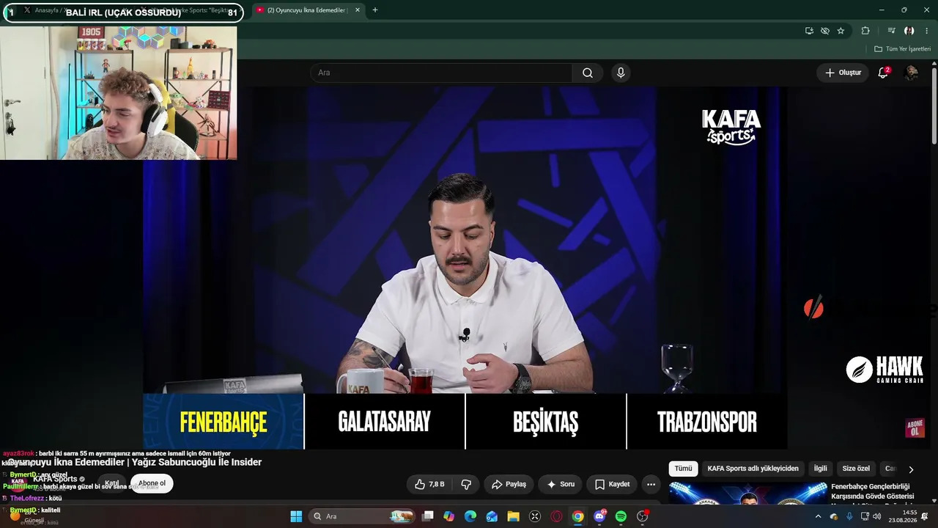Open Outlook from the taskbar
The height and width of the screenshot is (528, 938).
click(492, 516)
